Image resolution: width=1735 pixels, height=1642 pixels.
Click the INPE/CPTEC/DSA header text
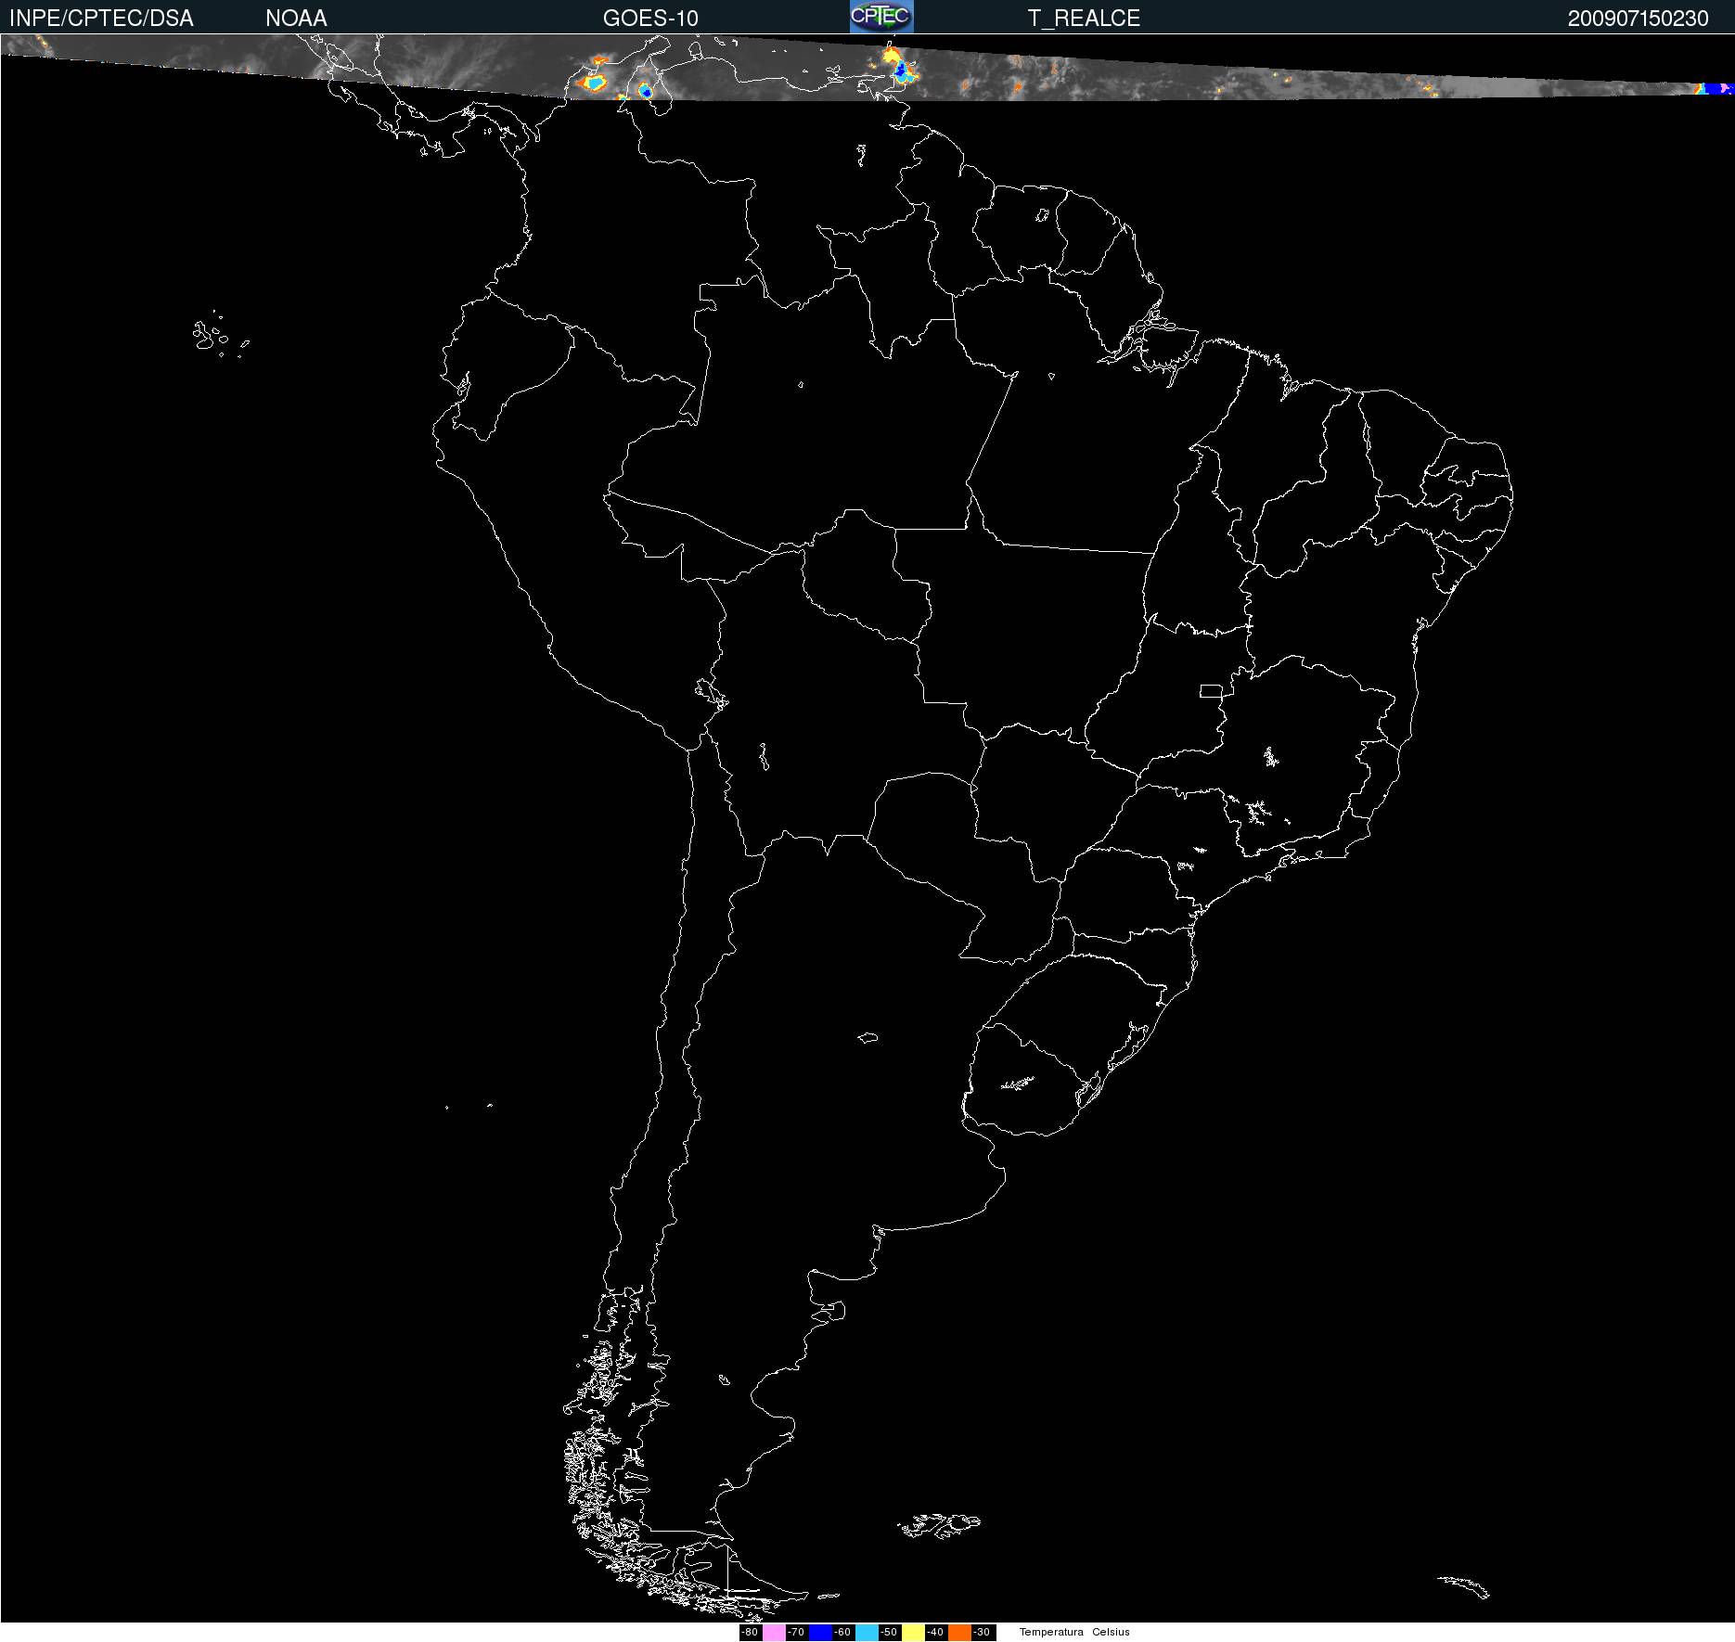(101, 19)
